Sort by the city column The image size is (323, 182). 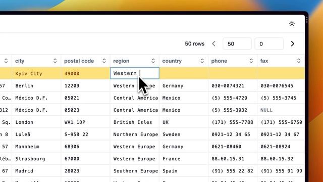click(55, 61)
